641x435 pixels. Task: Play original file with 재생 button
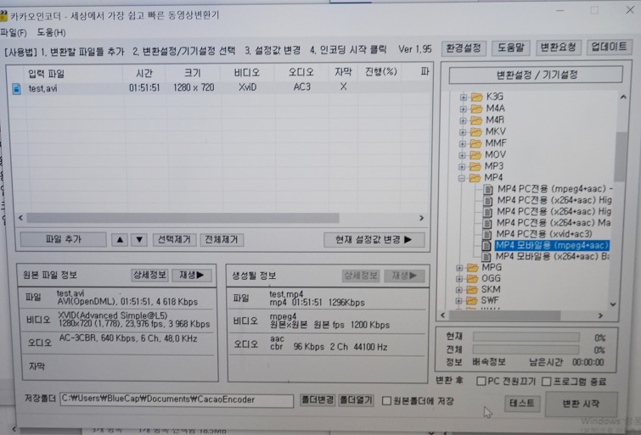(192, 275)
